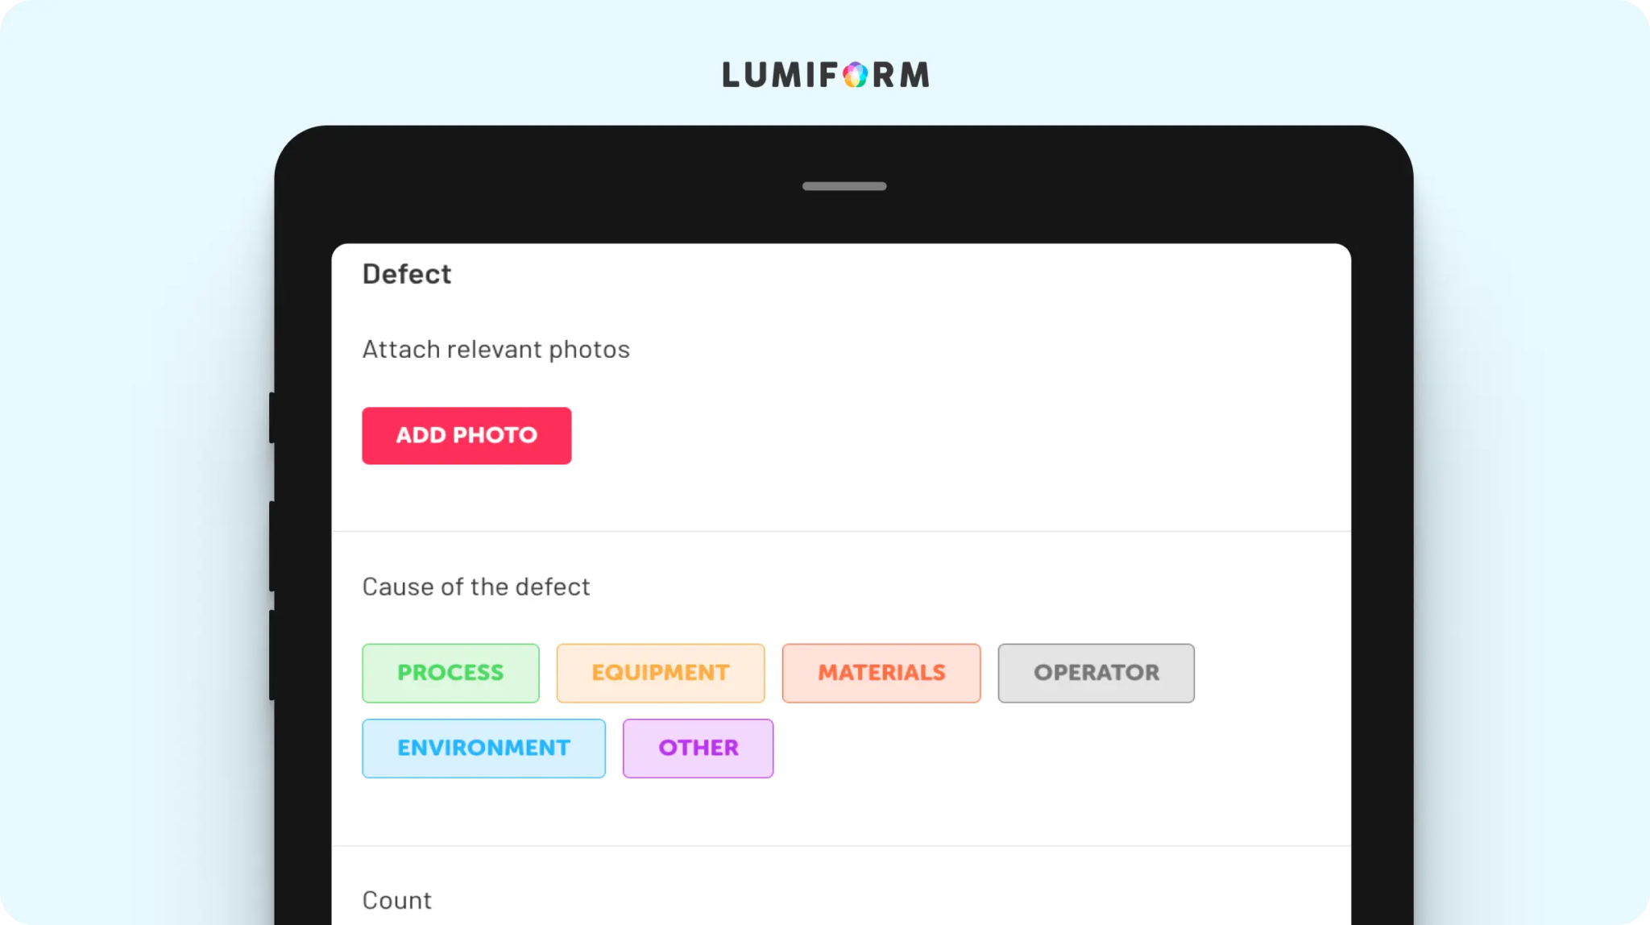Click the colorful O icon in Lumiform logo

(856, 75)
